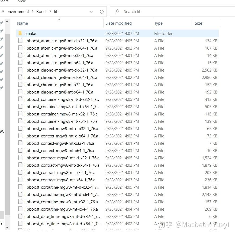Click the search magnifier icon

(x=117, y=11)
